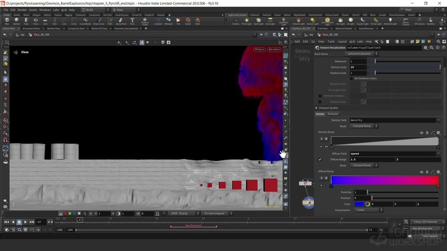Select the viewport Select tool arrow
Image resolution: width=447 pixels, height=251 pixels.
coord(5,72)
